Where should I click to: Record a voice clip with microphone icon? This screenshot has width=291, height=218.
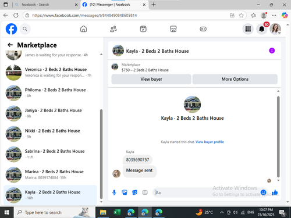114,192
